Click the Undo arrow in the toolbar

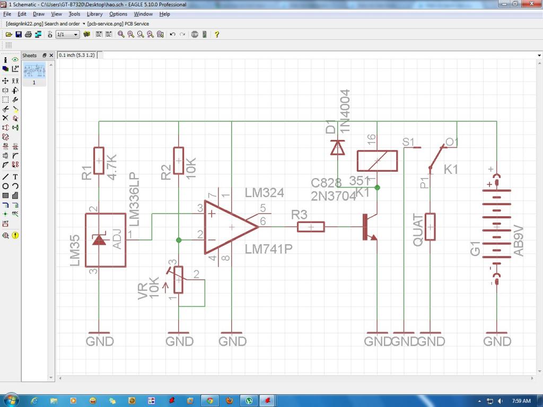coord(172,34)
